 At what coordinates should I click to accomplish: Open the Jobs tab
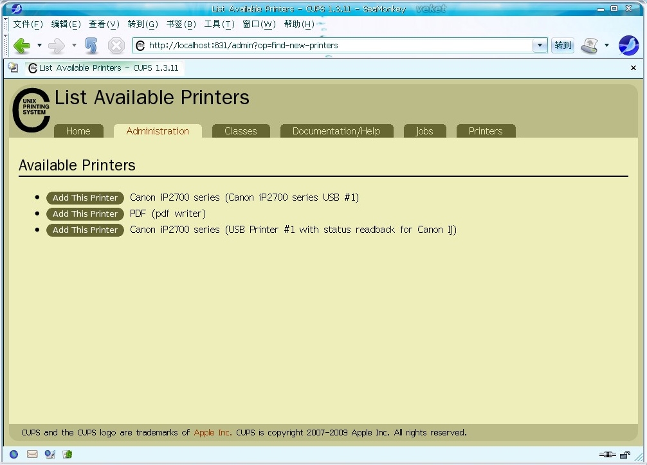tap(424, 131)
